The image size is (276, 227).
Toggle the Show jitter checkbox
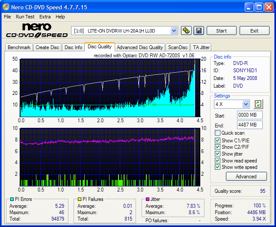coord(218,153)
